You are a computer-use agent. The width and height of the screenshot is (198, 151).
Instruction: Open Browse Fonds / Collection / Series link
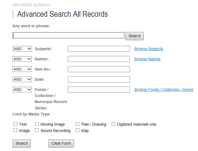click(164, 90)
